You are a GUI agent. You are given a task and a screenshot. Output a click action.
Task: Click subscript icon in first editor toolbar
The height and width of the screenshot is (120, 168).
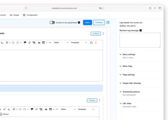[x=2, y=43]
